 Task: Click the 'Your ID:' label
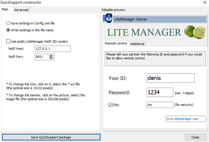(x=118, y=78)
